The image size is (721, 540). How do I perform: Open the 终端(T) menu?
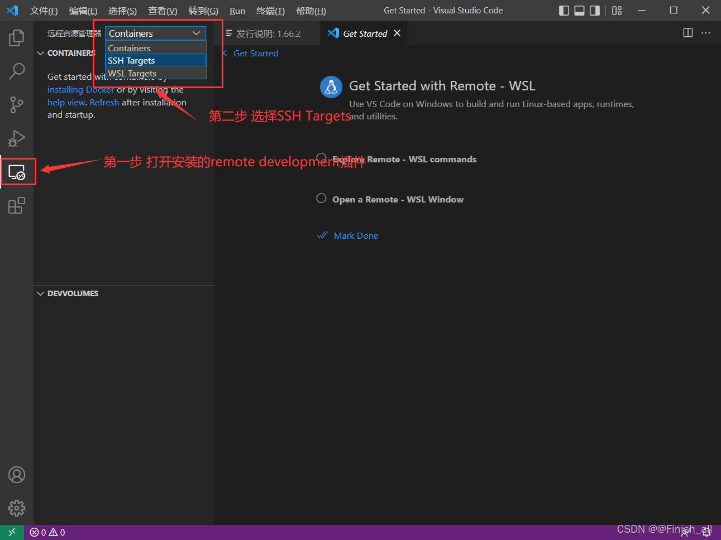pyautogui.click(x=270, y=11)
